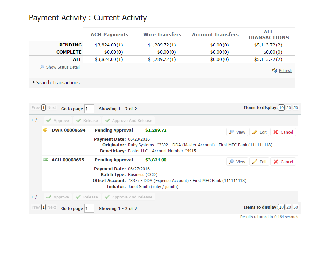Click the magnifier View icon for ACH-00008695
This screenshot has height=274, width=329.
pos(232,162)
